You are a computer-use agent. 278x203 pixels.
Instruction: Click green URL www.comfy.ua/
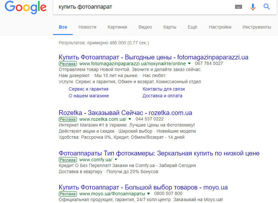pos(96,160)
